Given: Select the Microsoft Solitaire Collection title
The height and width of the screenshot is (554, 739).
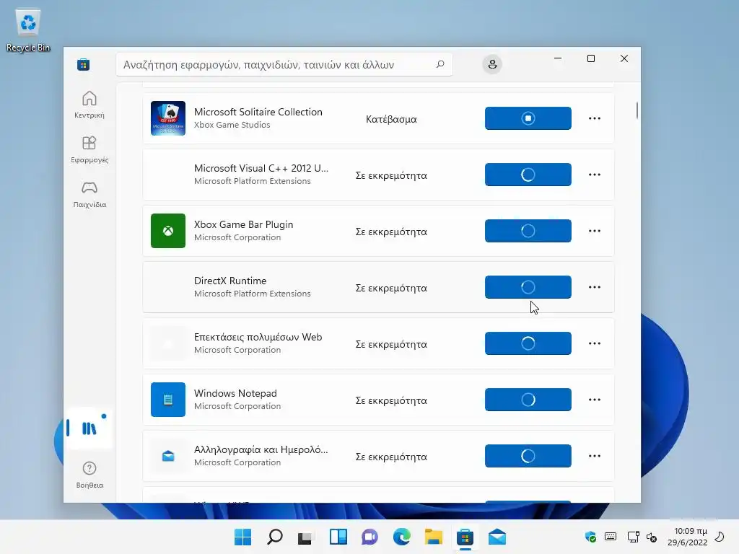Looking at the screenshot, I should point(258,112).
